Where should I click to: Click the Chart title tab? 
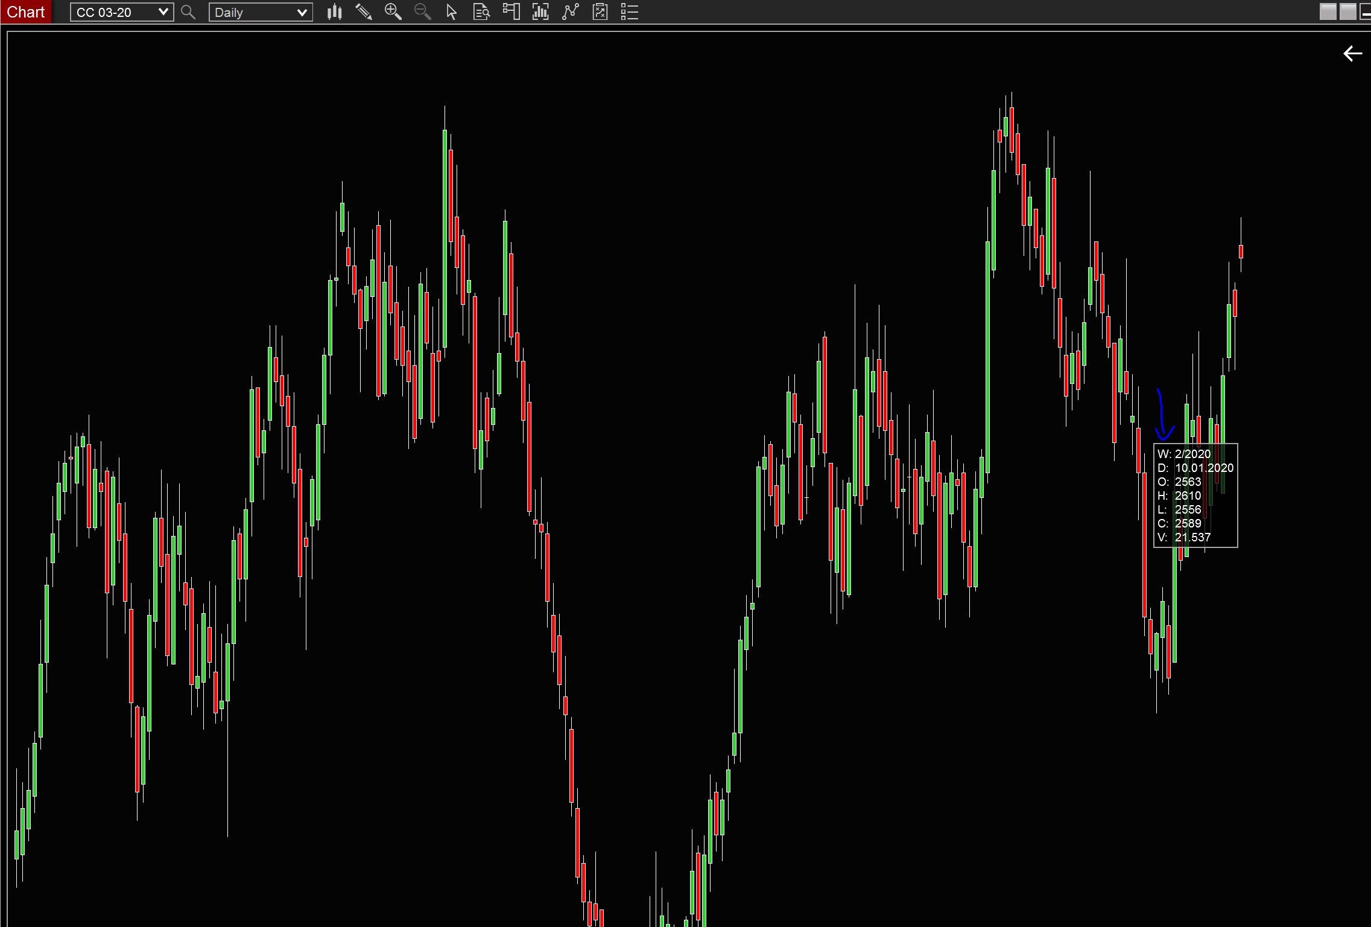(26, 12)
